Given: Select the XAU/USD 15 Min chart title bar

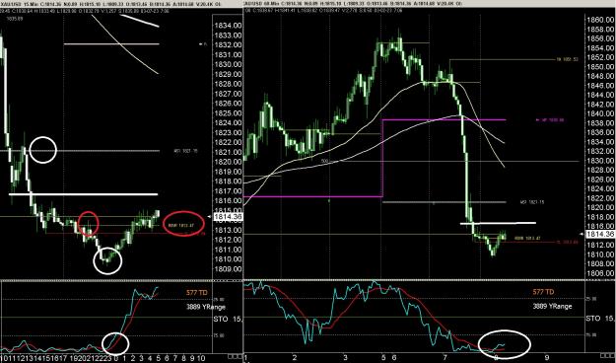Looking at the screenshot, I should 121,4.
